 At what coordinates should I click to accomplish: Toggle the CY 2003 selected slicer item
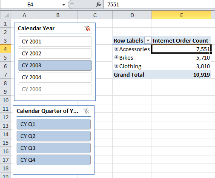click(55, 66)
